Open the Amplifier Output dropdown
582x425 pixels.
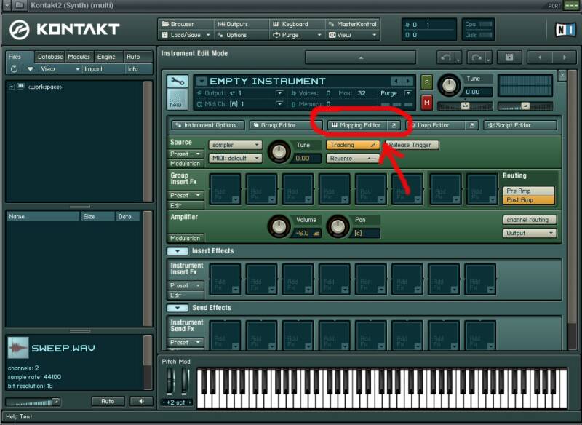[x=530, y=234]
